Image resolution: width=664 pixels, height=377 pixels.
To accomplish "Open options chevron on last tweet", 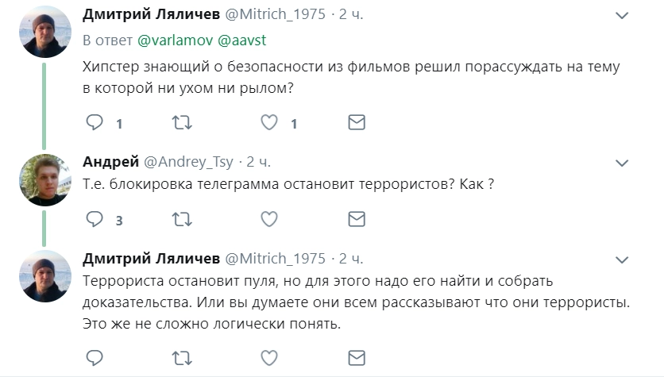I will point(625,259).
